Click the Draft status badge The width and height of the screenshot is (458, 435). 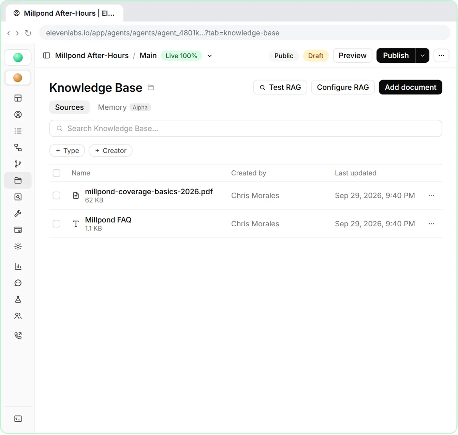[316, 56]
